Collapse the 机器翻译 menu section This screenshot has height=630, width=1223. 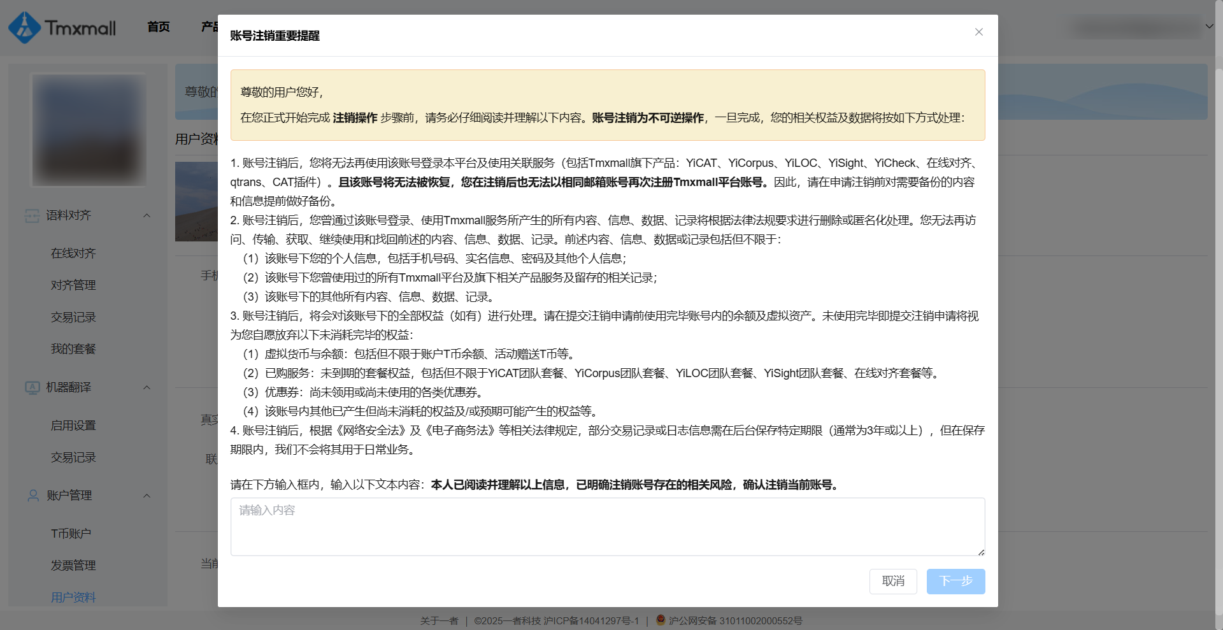pos(147,387)
